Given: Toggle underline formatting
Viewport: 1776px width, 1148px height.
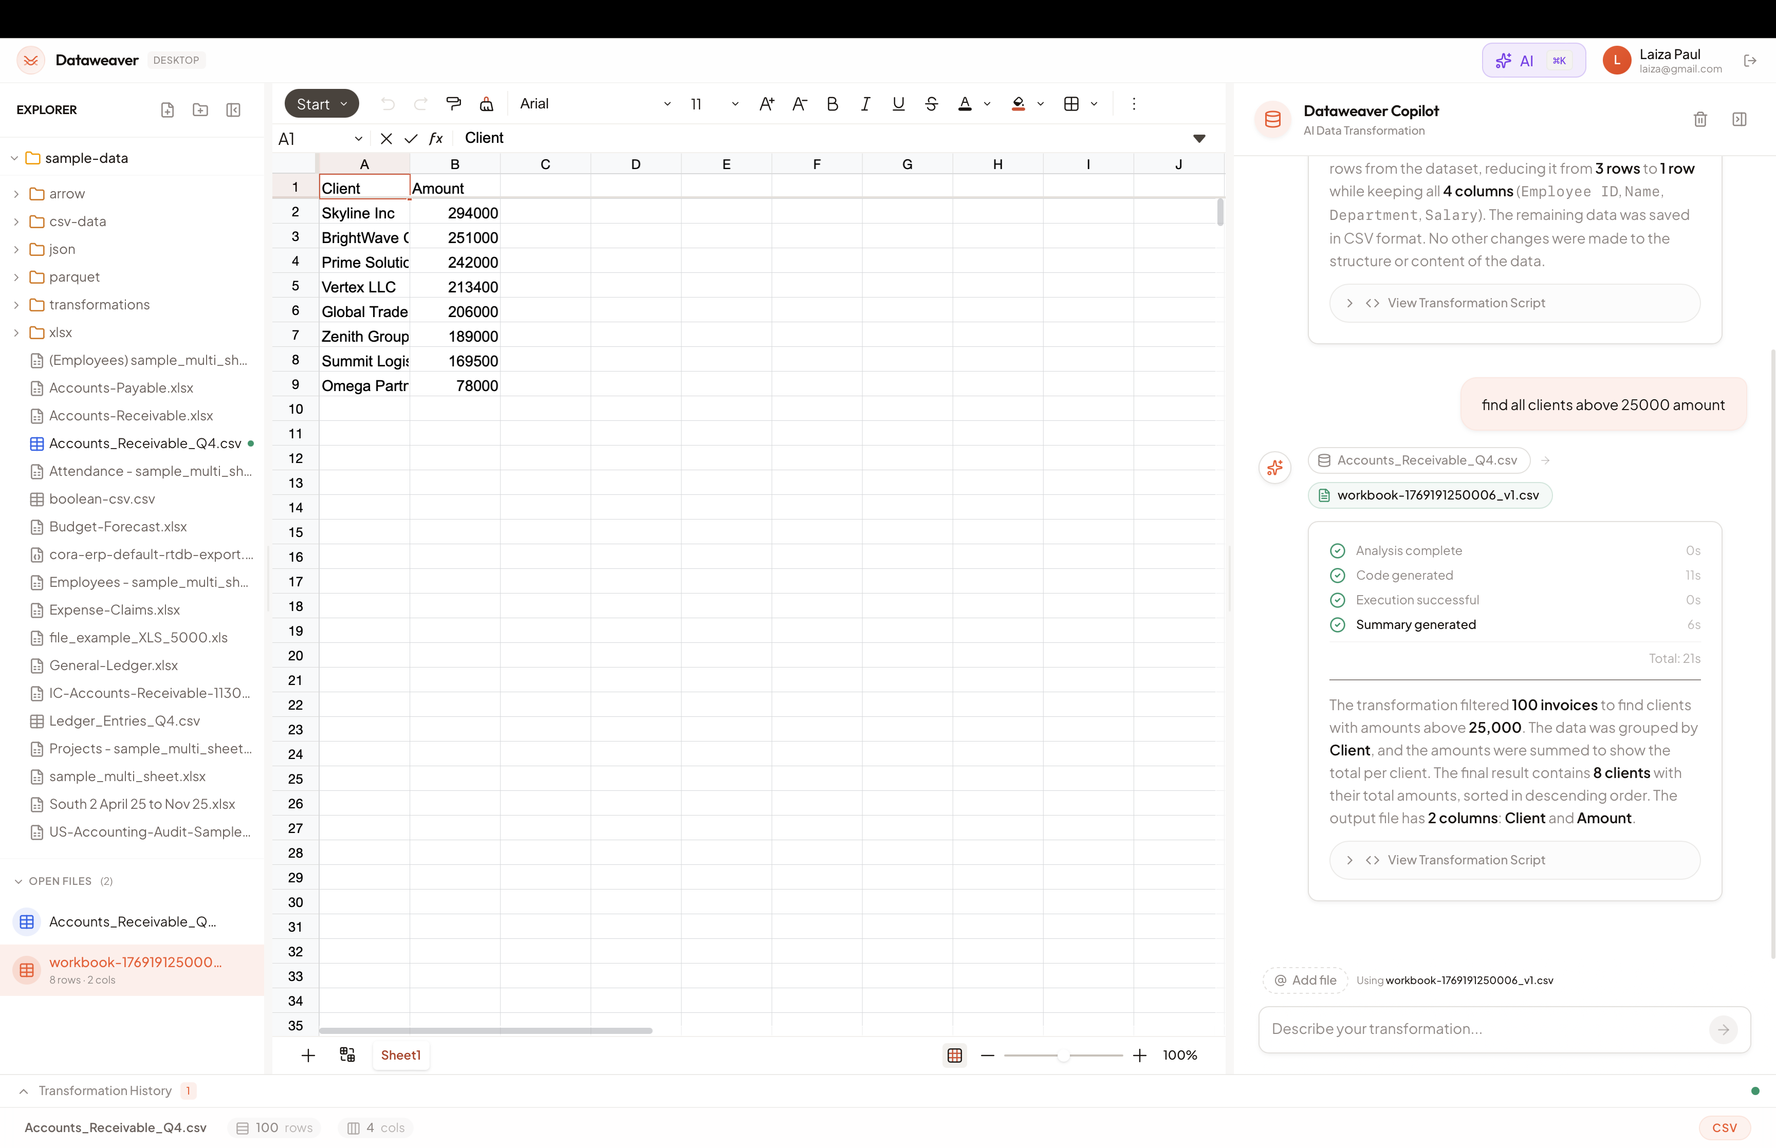Looking at the screenshot, I should (898, 104).
